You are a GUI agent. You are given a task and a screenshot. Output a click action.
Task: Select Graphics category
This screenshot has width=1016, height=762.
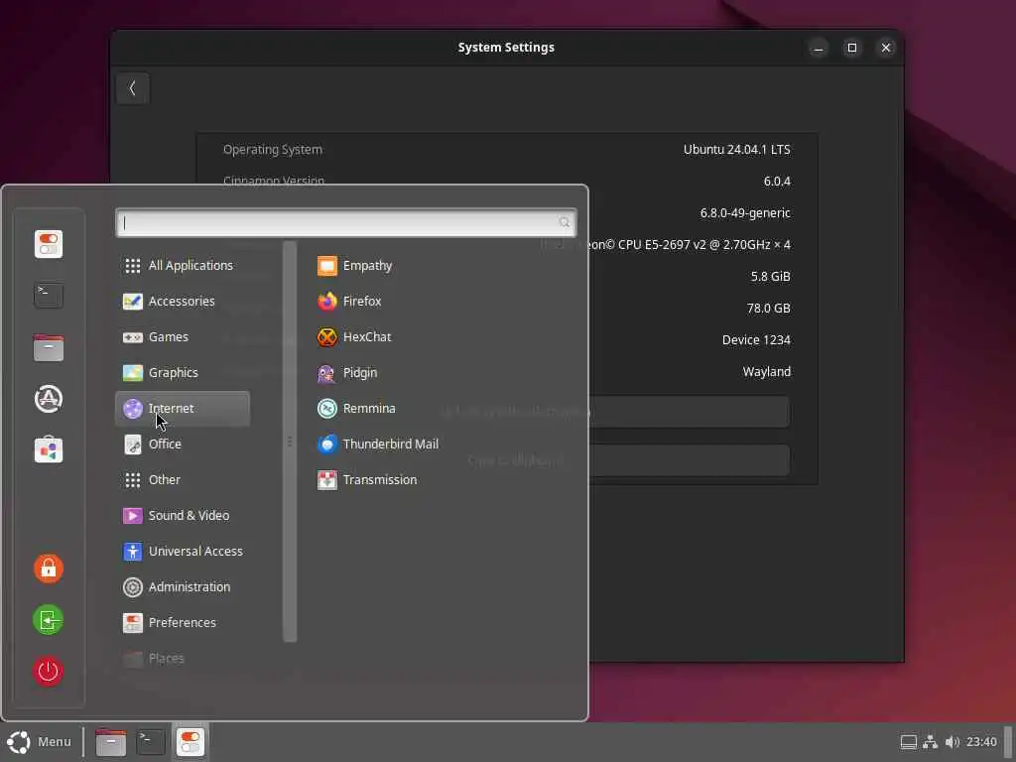click(183, 373)
